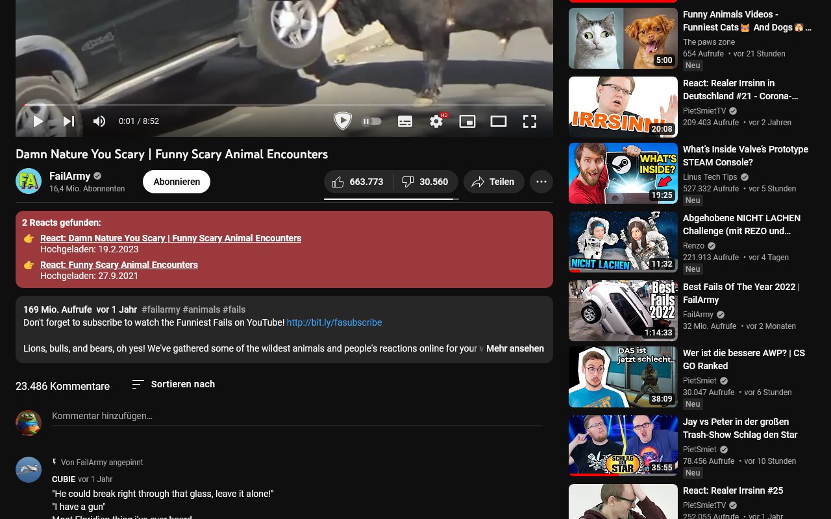Click the 'vor 1 Jahr' comment timestamp

[x=95, y=479]
